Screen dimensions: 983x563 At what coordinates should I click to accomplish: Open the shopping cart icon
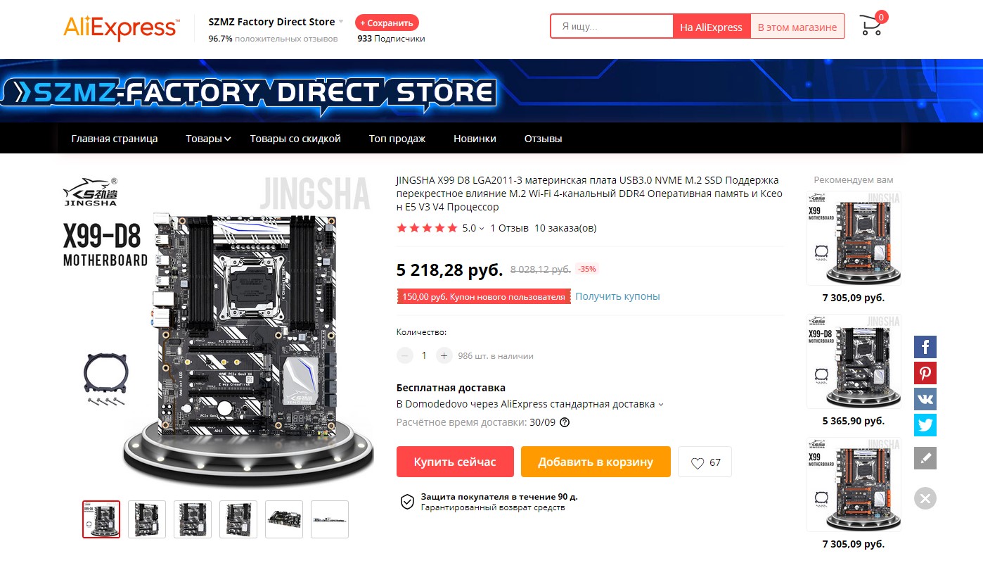[872, 25]
